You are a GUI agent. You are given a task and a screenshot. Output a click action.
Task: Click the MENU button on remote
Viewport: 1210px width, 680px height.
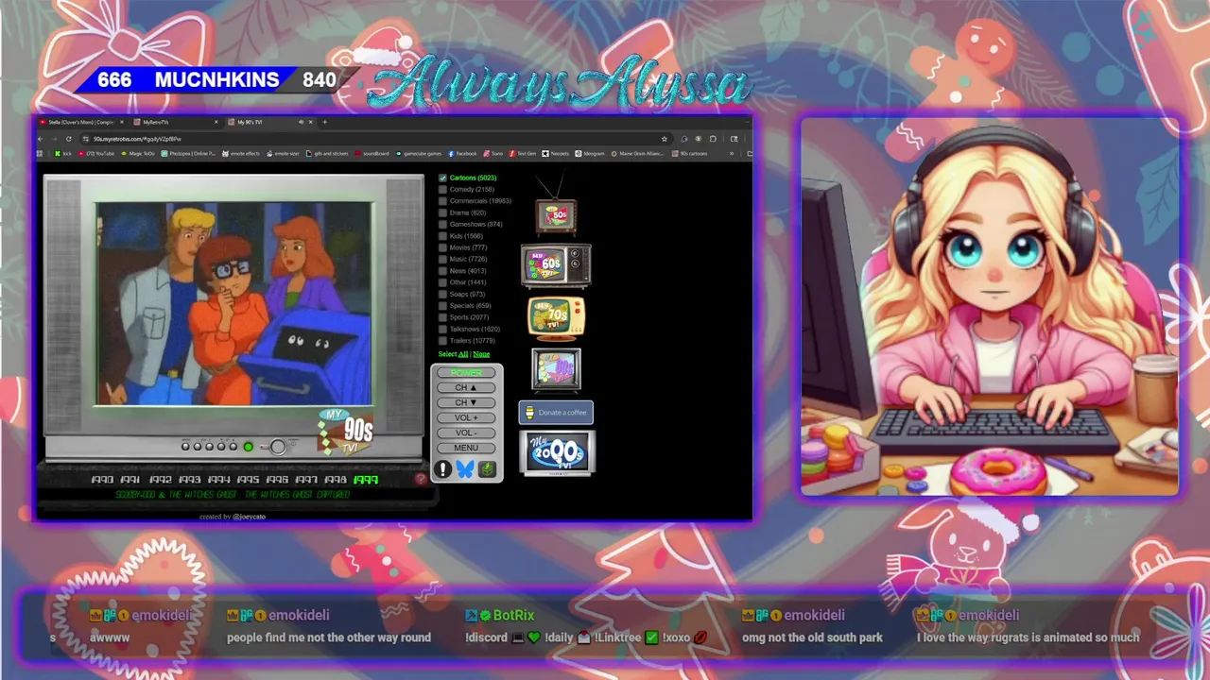click(x=466, y=448)
